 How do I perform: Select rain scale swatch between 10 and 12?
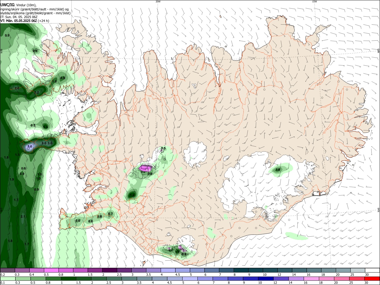point(266,278)
